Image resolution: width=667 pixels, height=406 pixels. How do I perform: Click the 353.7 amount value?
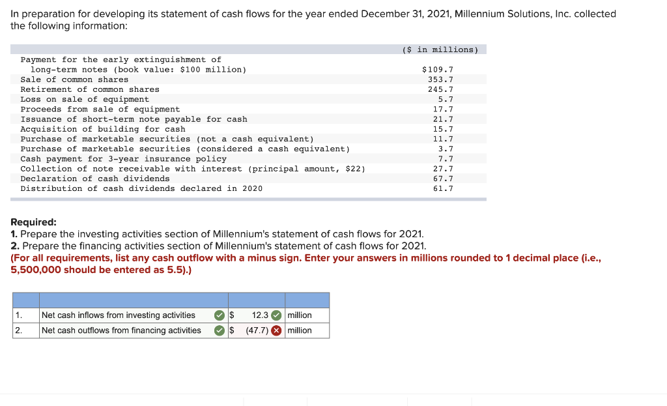(440, 80)
